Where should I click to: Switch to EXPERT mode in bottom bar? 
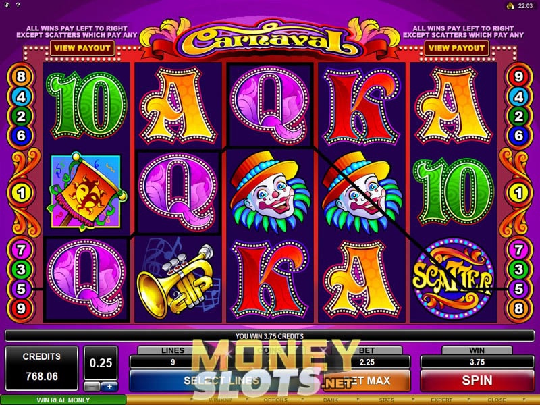tap(441, 400)
